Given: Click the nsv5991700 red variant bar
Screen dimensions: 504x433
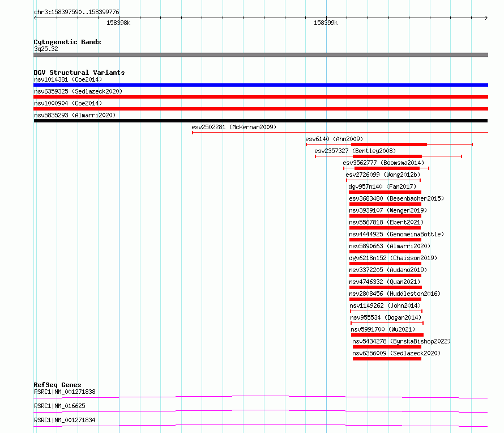Looking at the screenshot, I should (x=387, y=335).
